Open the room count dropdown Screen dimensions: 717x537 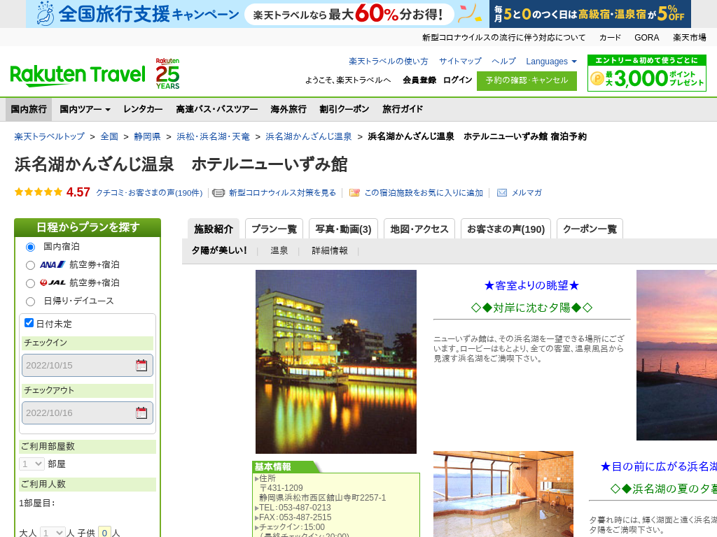coord(32,464)
